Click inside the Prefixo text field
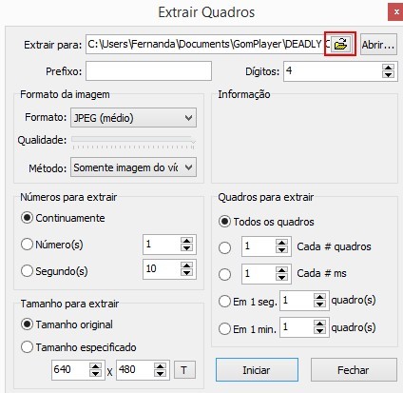The image size is (403, 393). click(x=148, y=71)
